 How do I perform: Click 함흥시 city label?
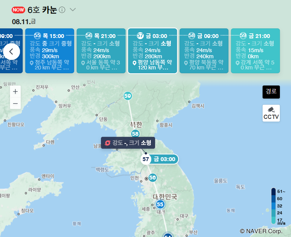coord(166,125)
